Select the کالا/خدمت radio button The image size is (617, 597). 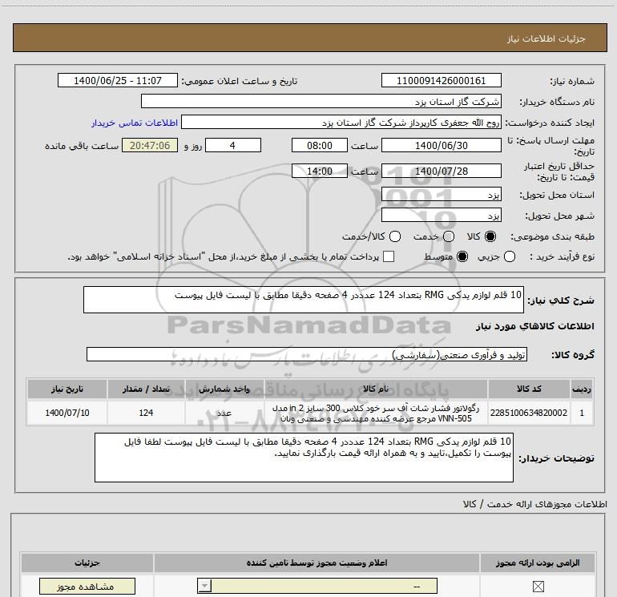point(395,236)
